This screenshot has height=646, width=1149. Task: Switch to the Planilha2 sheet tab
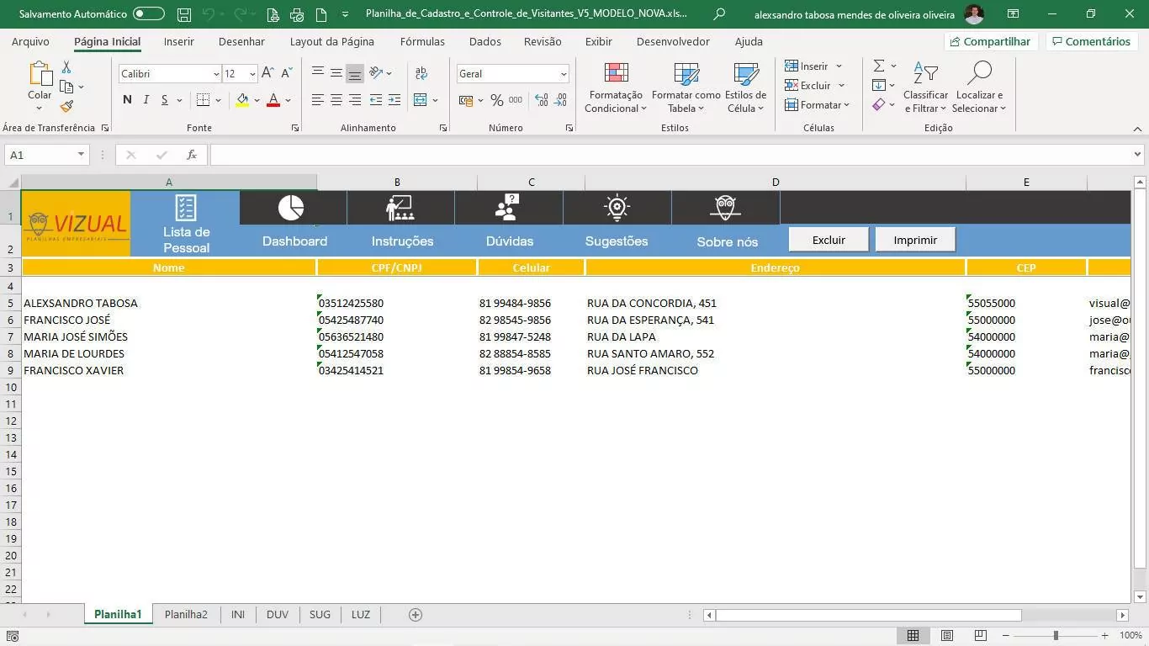(x=186, y=614)
